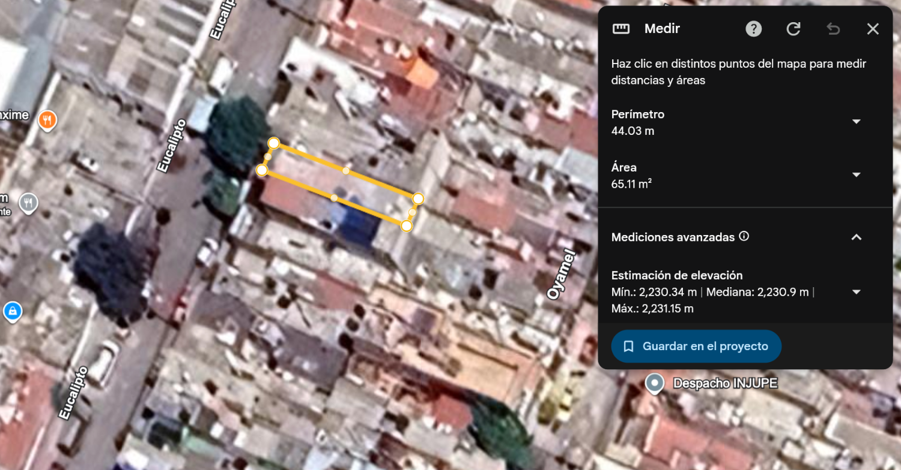Click the undo arrow in the Medir header
Screen dimensions: 901x470
click(x=833, y=29)
